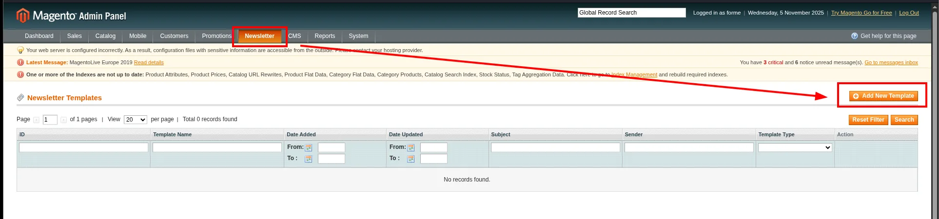Click the previous page arrow icon
Image resolution: width=939 pixels, height=219 pixels.
tap(37, 120)
